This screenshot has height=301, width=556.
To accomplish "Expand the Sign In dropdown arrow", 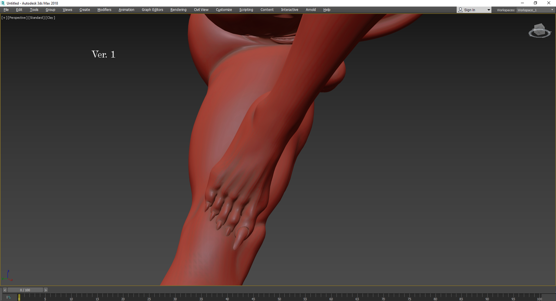I will [488, 10].
